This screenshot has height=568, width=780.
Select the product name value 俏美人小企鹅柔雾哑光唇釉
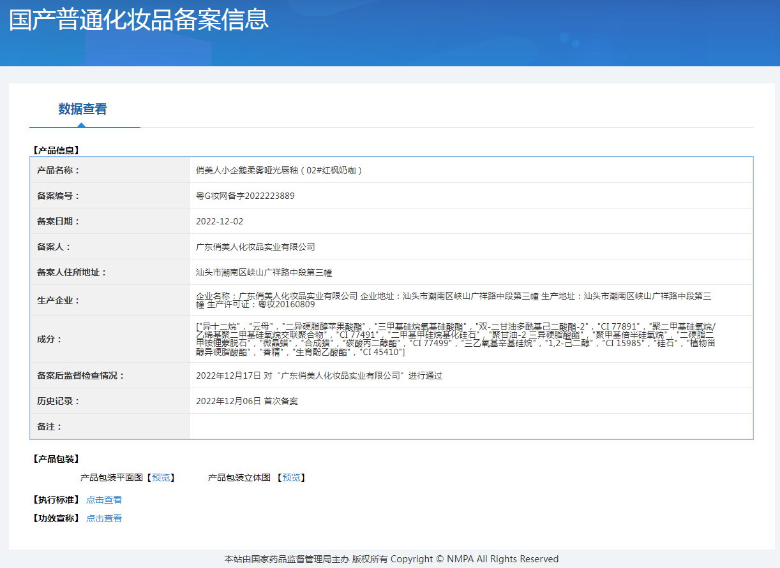(x=279, y=170)
